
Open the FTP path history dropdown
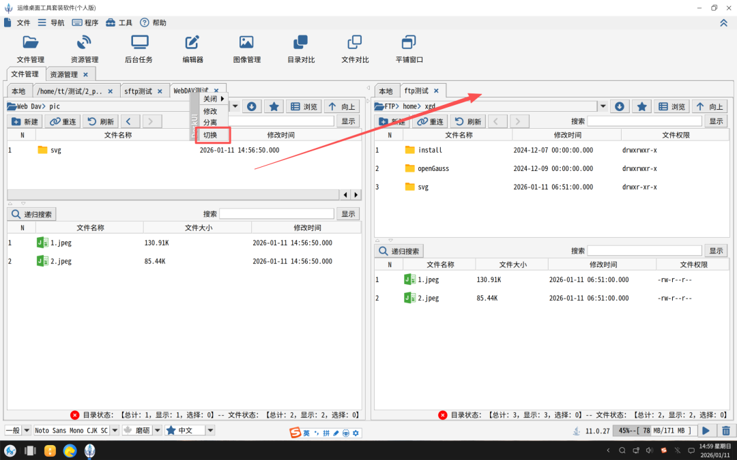tap(603, 106)
